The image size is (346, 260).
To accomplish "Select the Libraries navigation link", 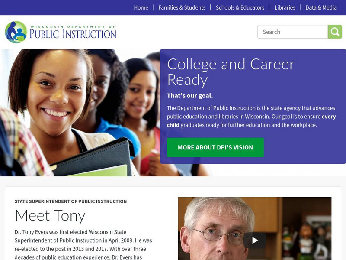I will 285,7.
